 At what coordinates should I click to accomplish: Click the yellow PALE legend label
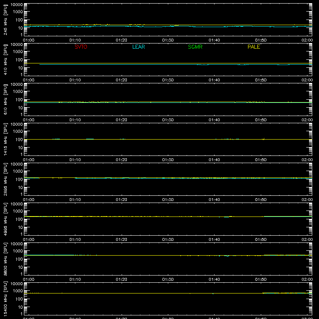pyautogui.click(x=254, y=47)
